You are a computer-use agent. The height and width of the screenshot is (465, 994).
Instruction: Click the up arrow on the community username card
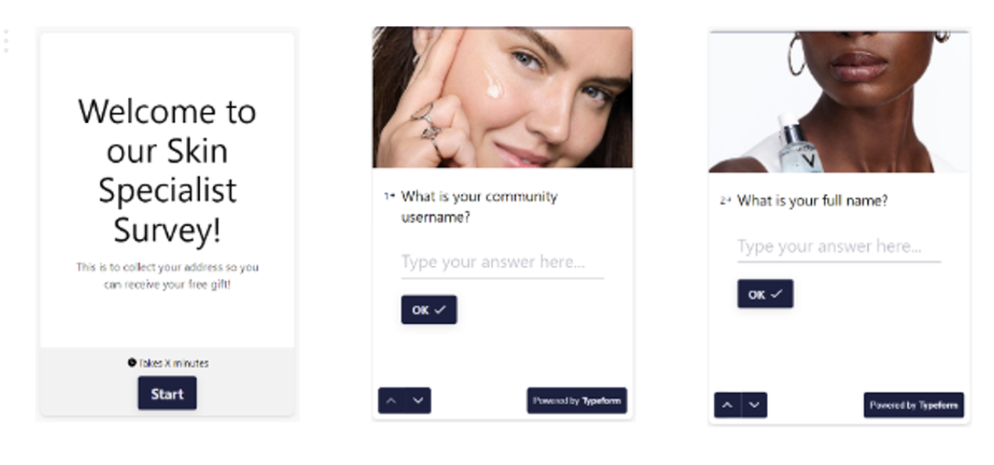[x=391, y=400]
